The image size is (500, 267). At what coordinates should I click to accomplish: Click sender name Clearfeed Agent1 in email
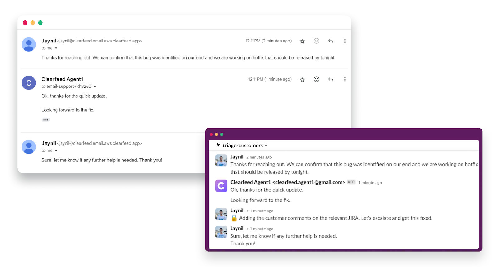pos(62,79)
